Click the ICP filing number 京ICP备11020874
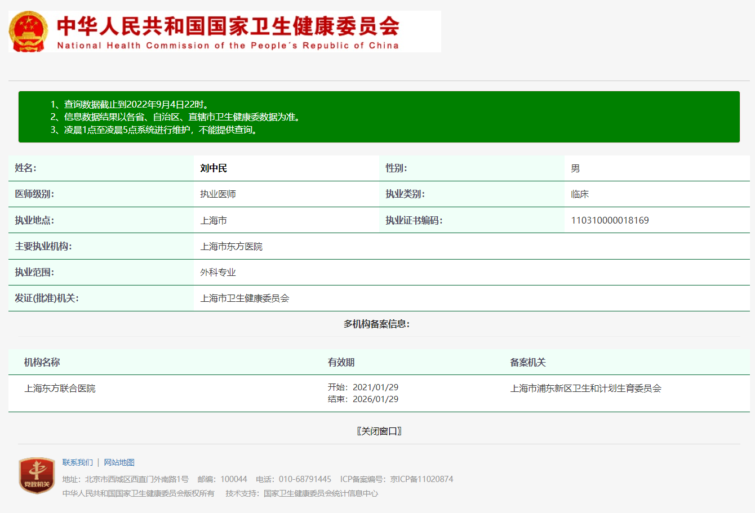This screenshot has height=513, width=755. click(421, 479)
